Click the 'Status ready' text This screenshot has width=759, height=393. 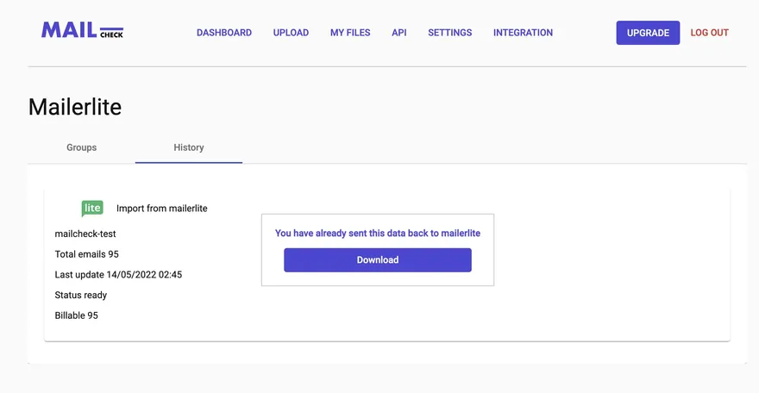point(81,295)
